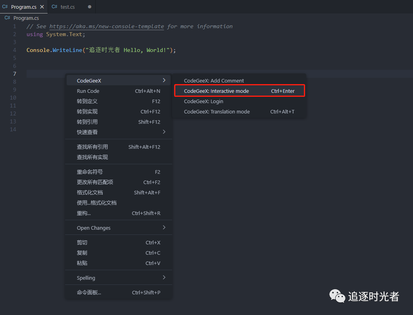413x315 pixels.
Task: Click the C# icon on Program.cs tab
Action: coord(5,7)
